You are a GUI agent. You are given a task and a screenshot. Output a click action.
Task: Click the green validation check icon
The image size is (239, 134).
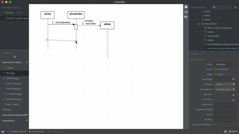tap(225, 131)
